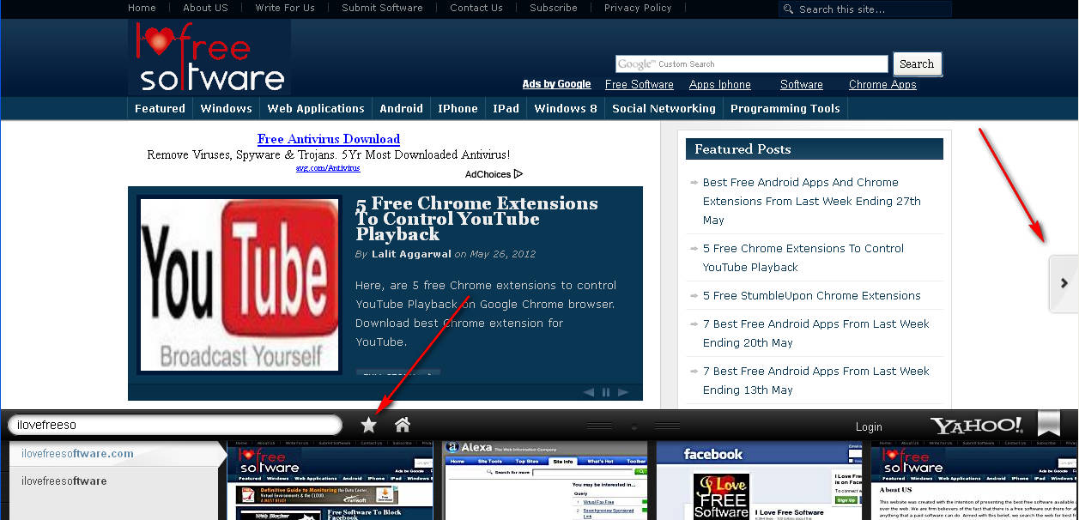Click the address field containing ilovefreeso
The image size is (1079, 520).
coord(174,425)
